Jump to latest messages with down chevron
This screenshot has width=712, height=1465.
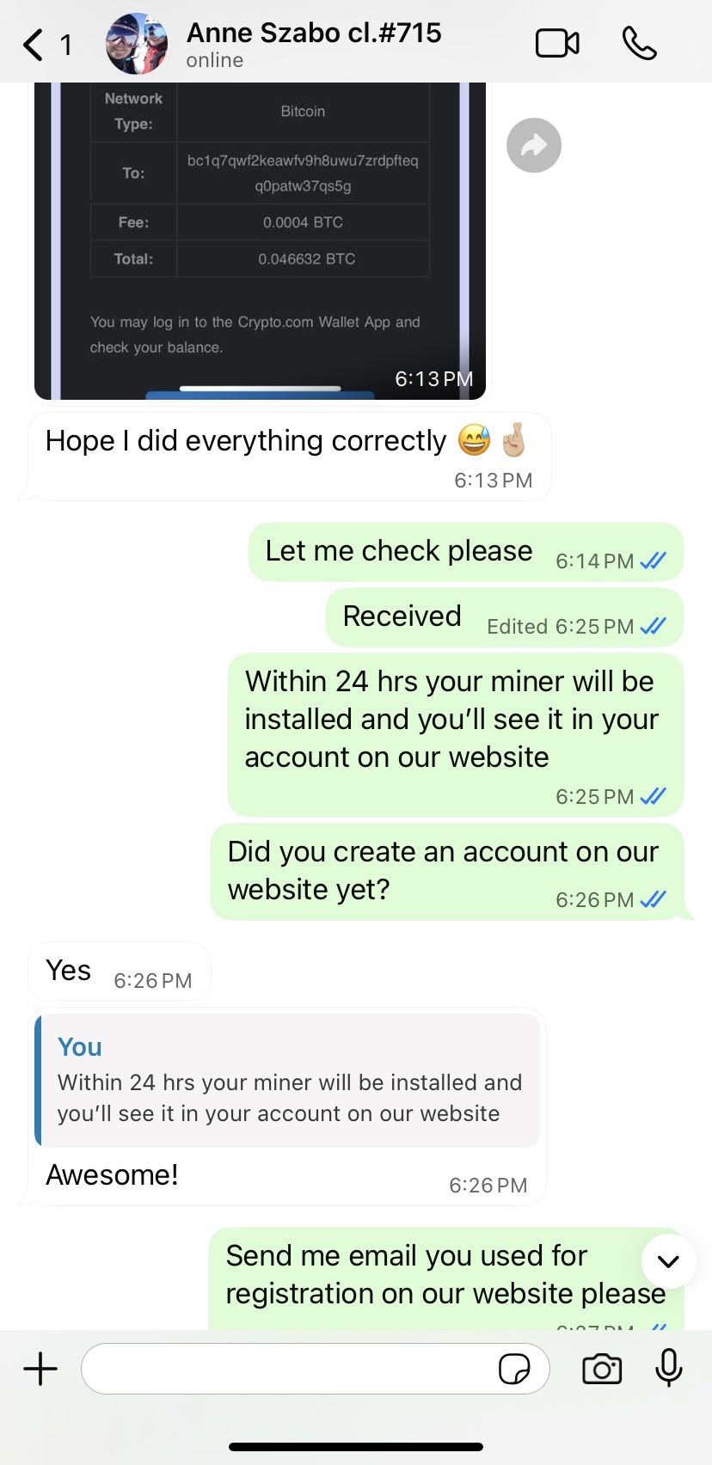pos(668,1261)
